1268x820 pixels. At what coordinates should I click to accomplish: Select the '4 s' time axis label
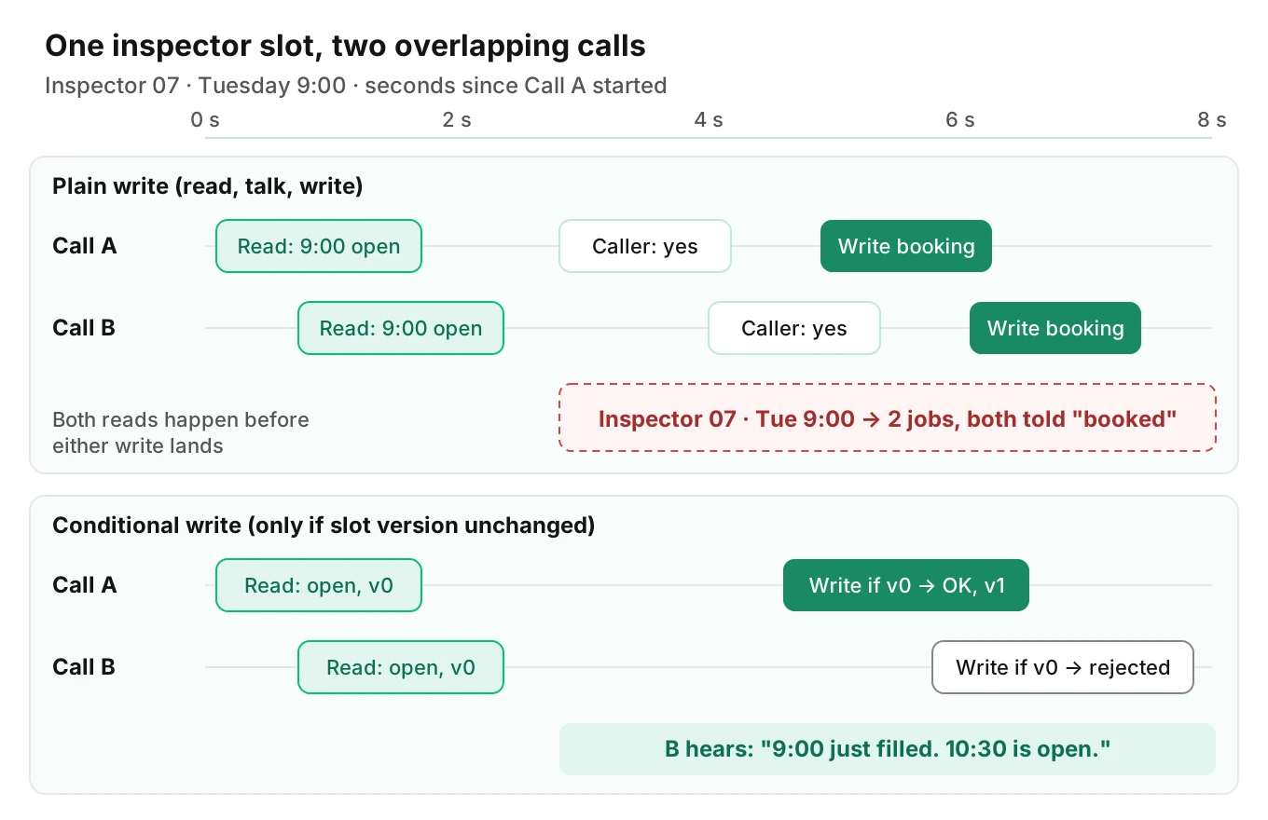tap(709, 119)
